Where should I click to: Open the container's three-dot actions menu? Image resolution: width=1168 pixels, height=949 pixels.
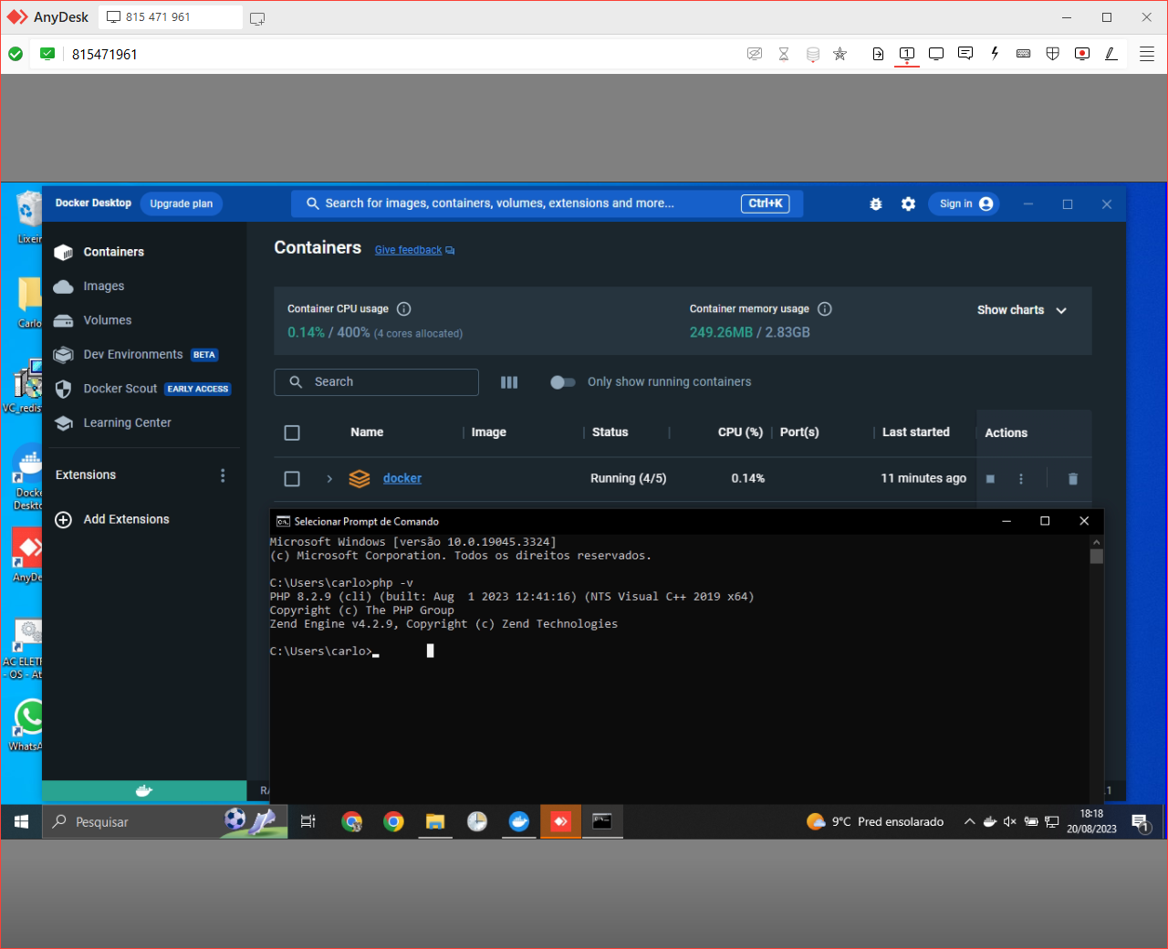click(x=1020, y=478)
